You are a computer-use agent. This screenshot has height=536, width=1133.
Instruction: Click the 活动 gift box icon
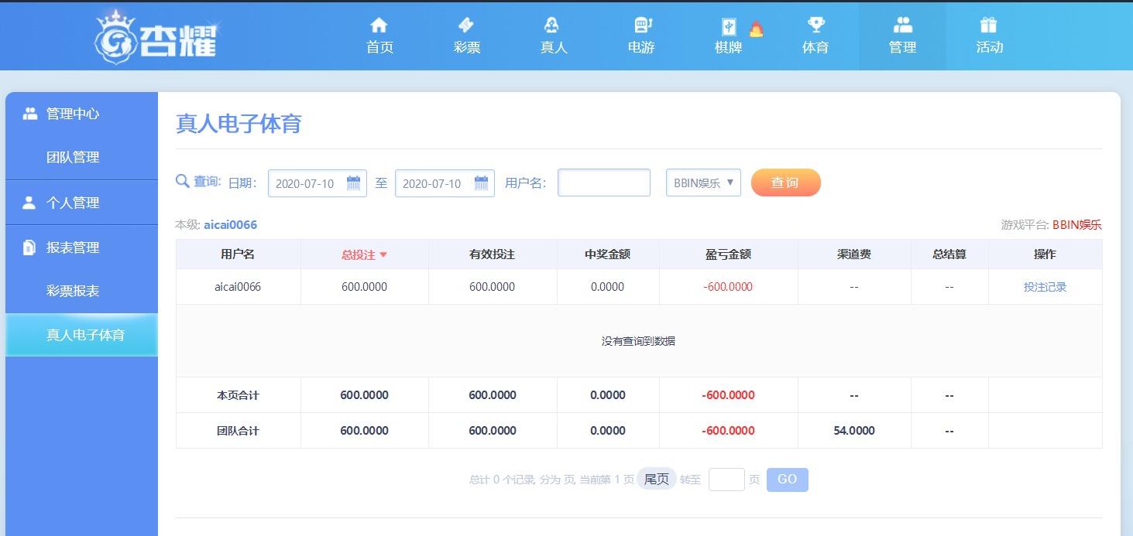(989, 26)
